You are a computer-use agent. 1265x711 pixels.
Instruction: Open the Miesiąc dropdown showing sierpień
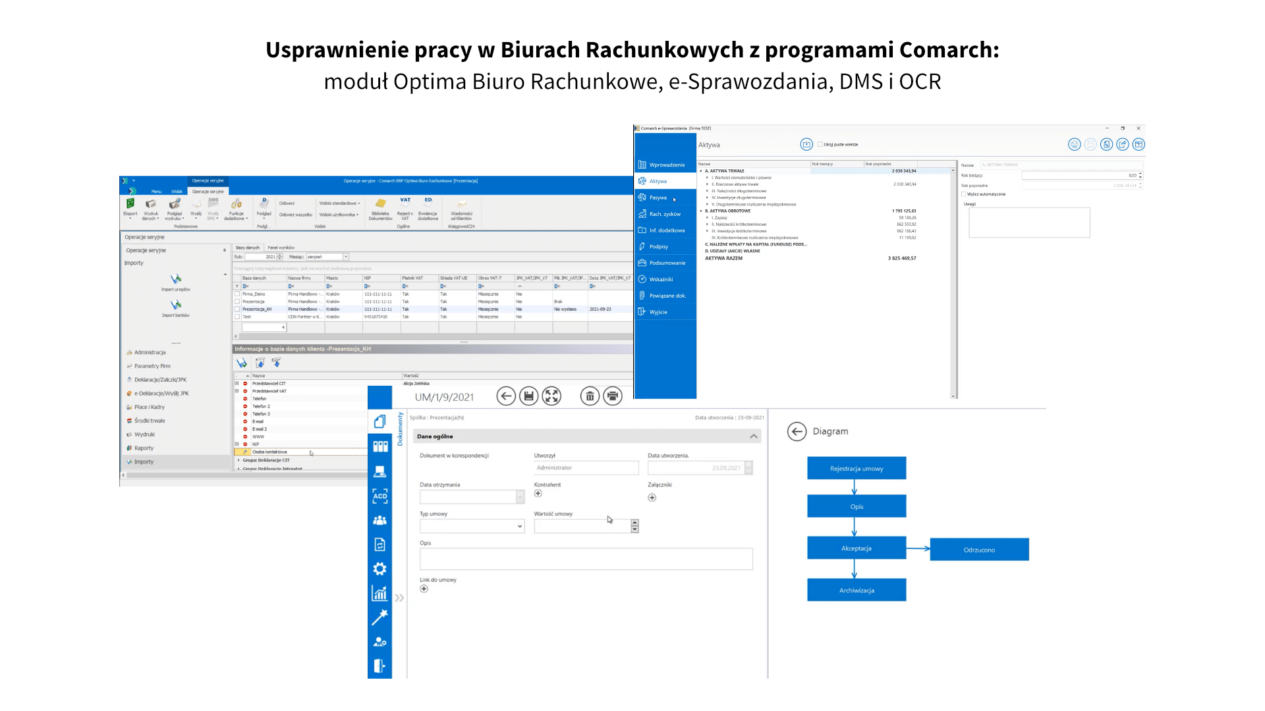point(346,257)
